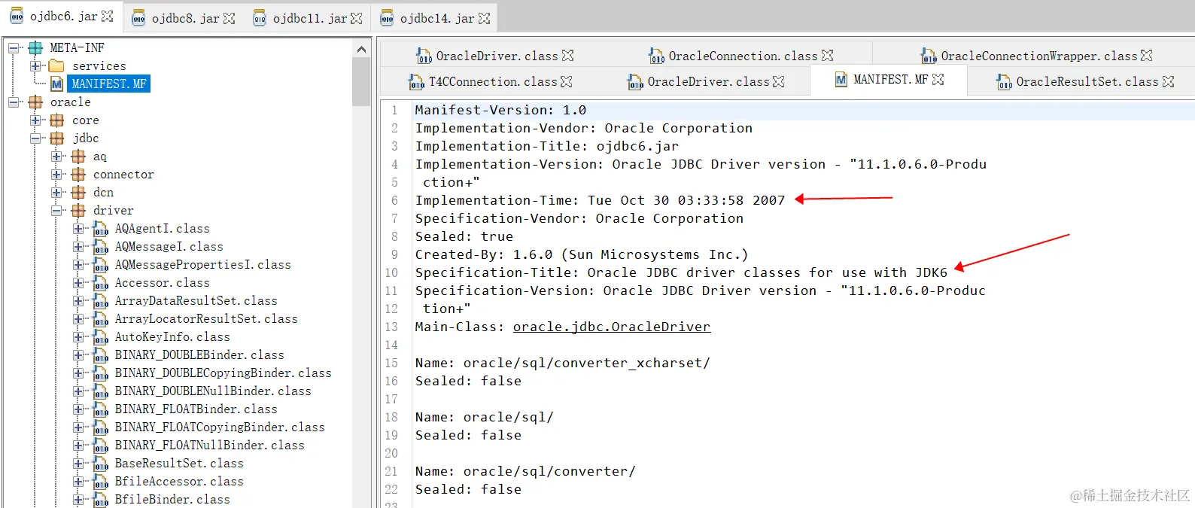This screenshot has height=508, width=1195.
Task: Click the BaseResultSet.class file icon
Action: point(101,464)
